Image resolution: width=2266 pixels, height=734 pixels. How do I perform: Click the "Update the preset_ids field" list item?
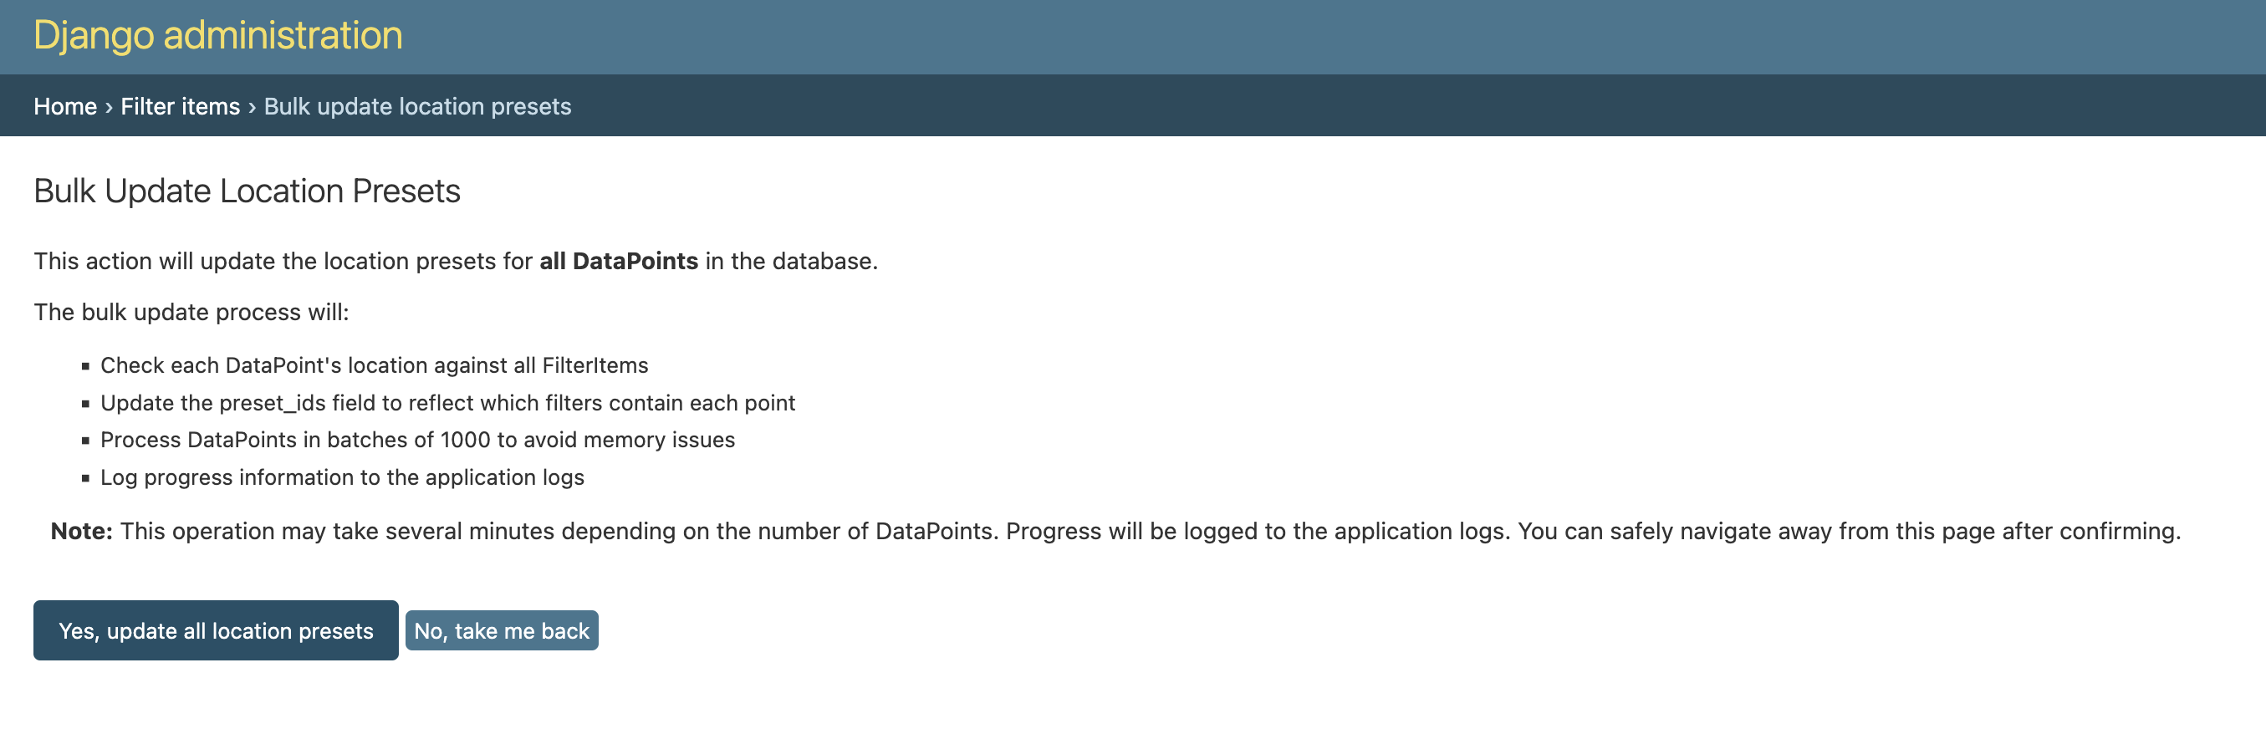[x=447, y=403]
